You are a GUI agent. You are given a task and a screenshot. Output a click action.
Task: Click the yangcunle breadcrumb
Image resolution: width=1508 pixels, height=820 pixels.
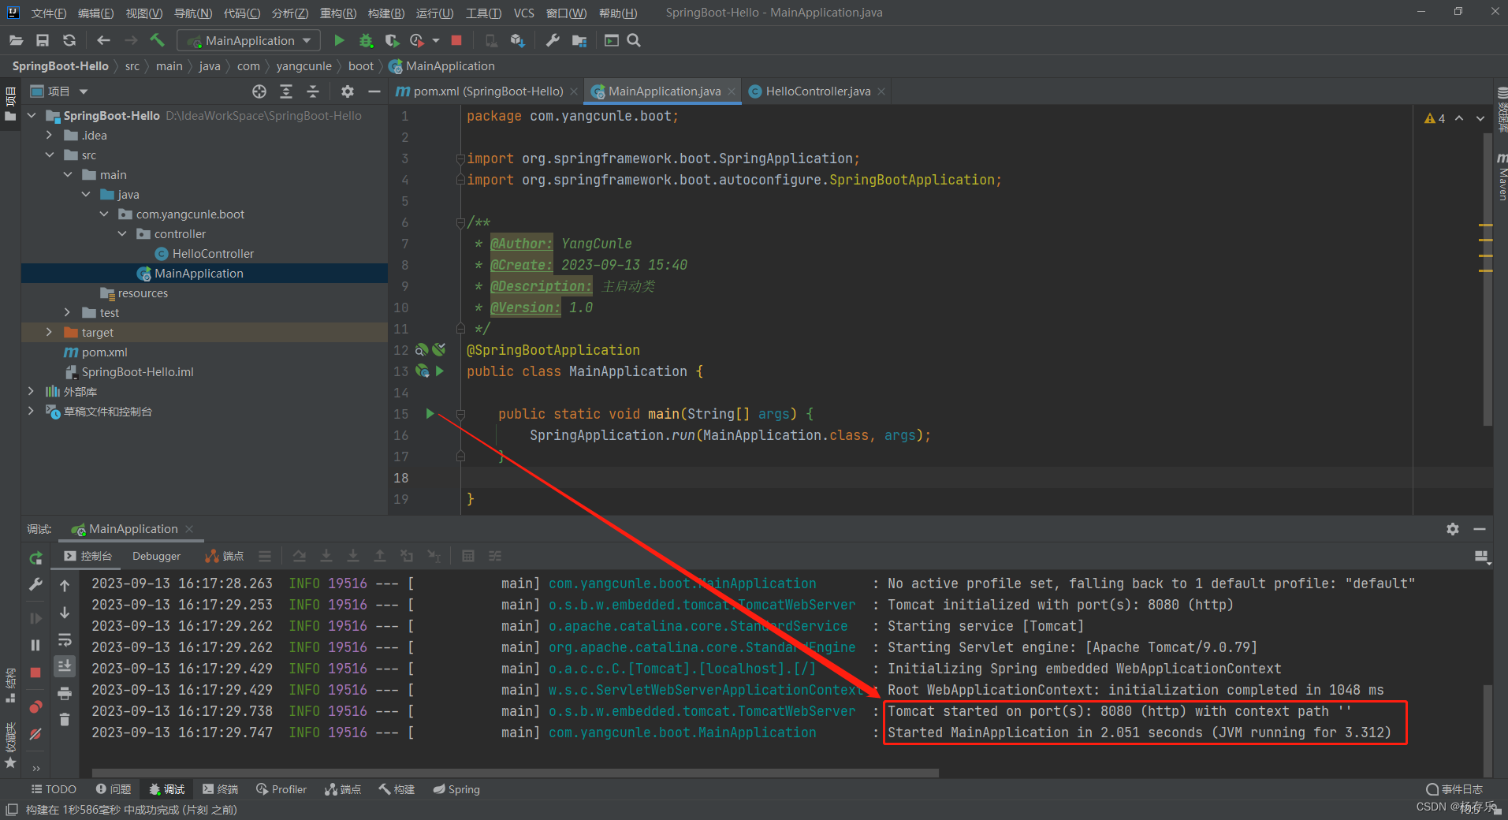click(x=303, y=66)
